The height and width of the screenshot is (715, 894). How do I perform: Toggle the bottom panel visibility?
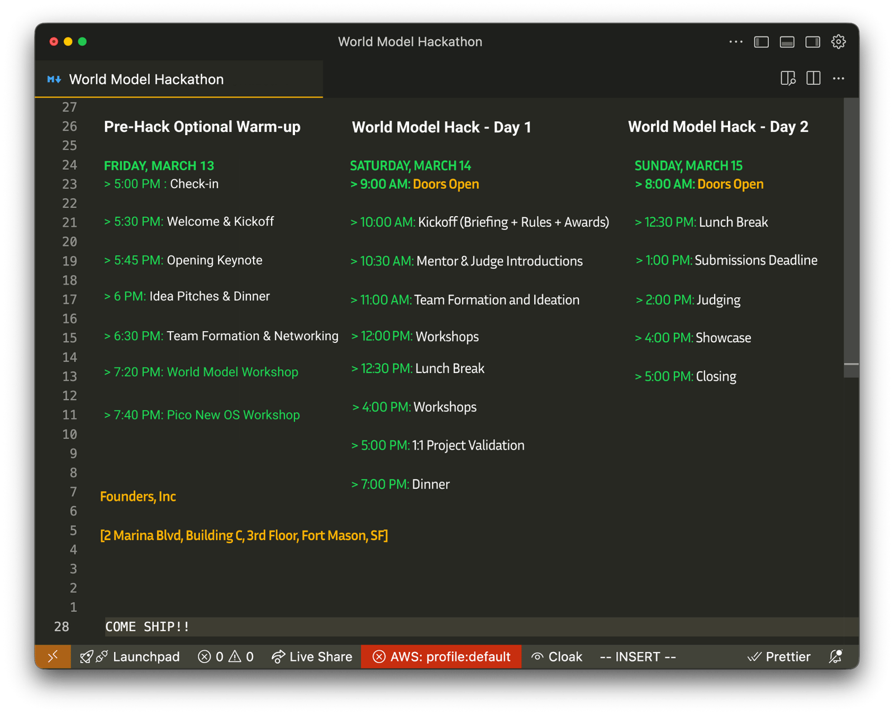point(787,42)
